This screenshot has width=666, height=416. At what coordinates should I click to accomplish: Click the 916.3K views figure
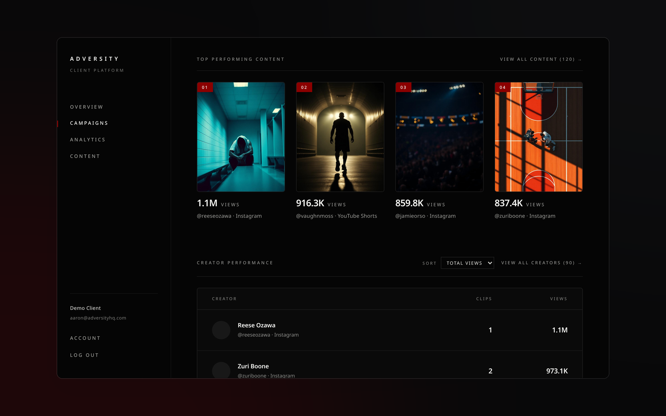coord(310,203)
